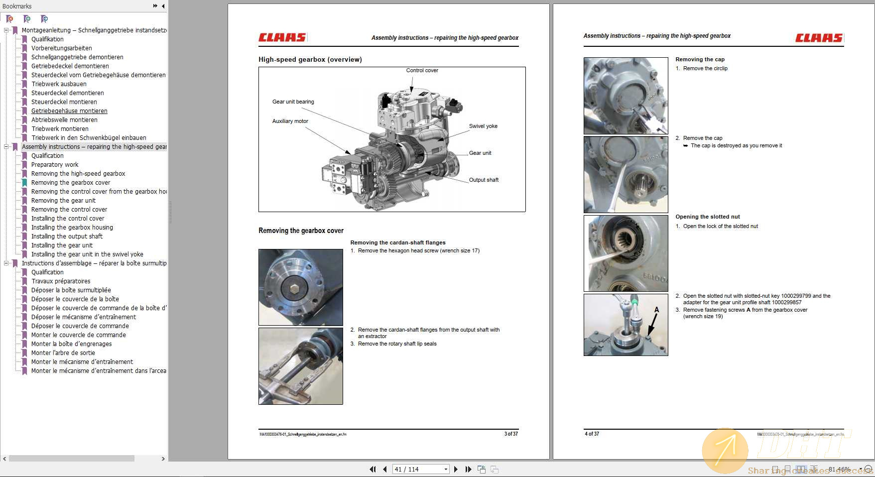Click the bookmark icon beside Preparatory work
The height and width of the screenshot is (477, 875).
click(24, 164)
